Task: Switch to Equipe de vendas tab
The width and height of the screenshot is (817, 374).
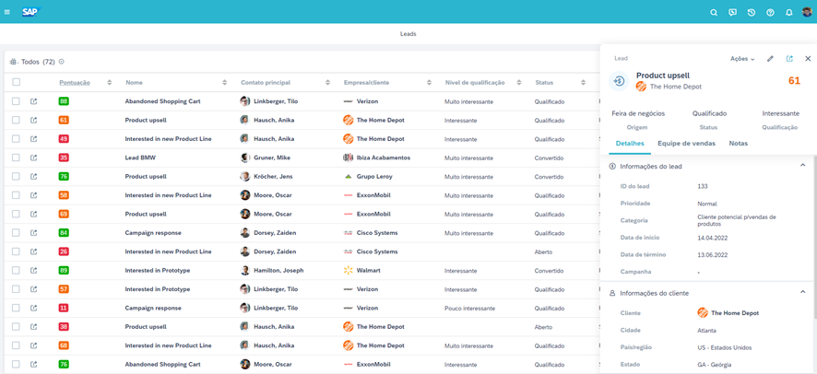Action: (686, 144)
